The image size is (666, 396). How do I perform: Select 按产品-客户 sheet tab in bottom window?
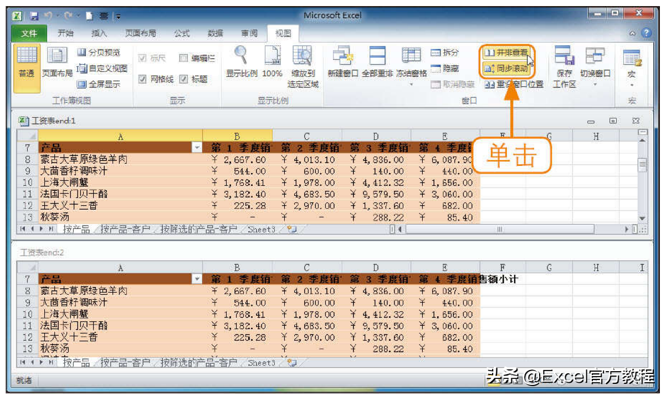pos(125,363)
